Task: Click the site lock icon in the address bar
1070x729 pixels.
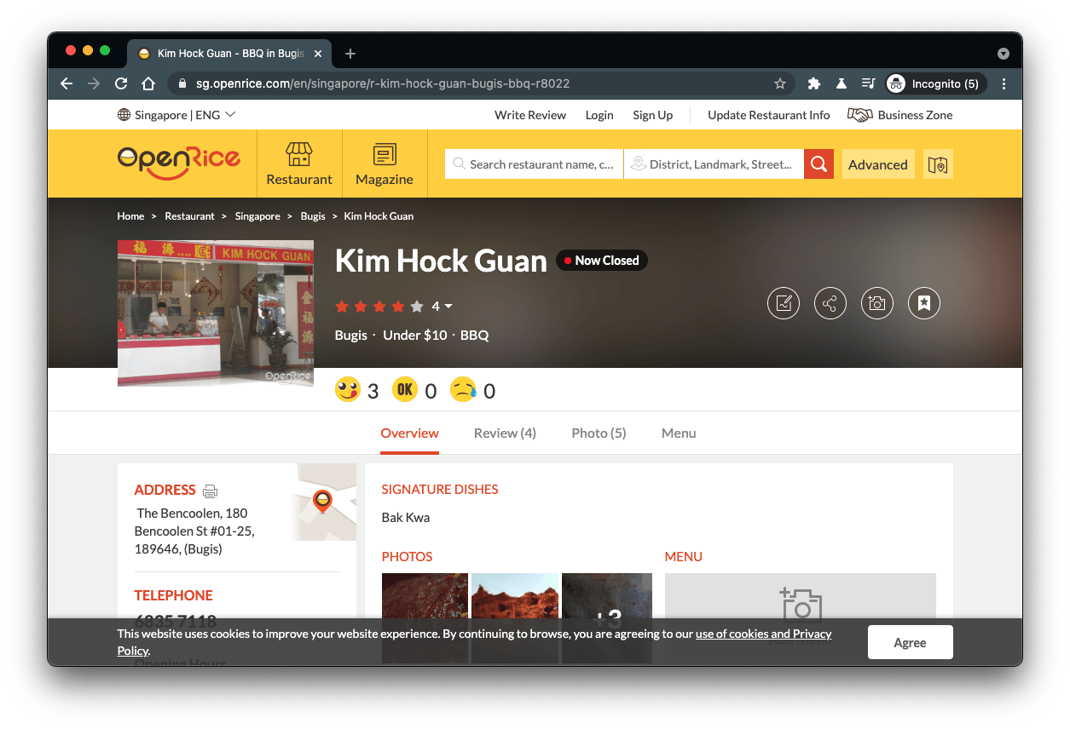Action: 182,83
